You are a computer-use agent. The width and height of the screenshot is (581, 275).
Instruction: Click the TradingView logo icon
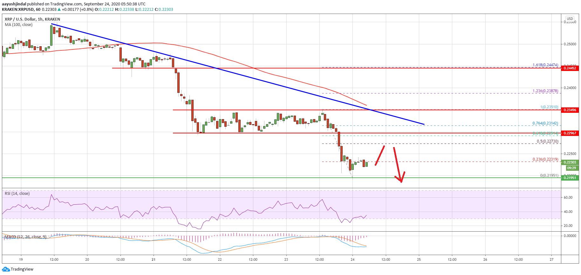click(6, 269)
